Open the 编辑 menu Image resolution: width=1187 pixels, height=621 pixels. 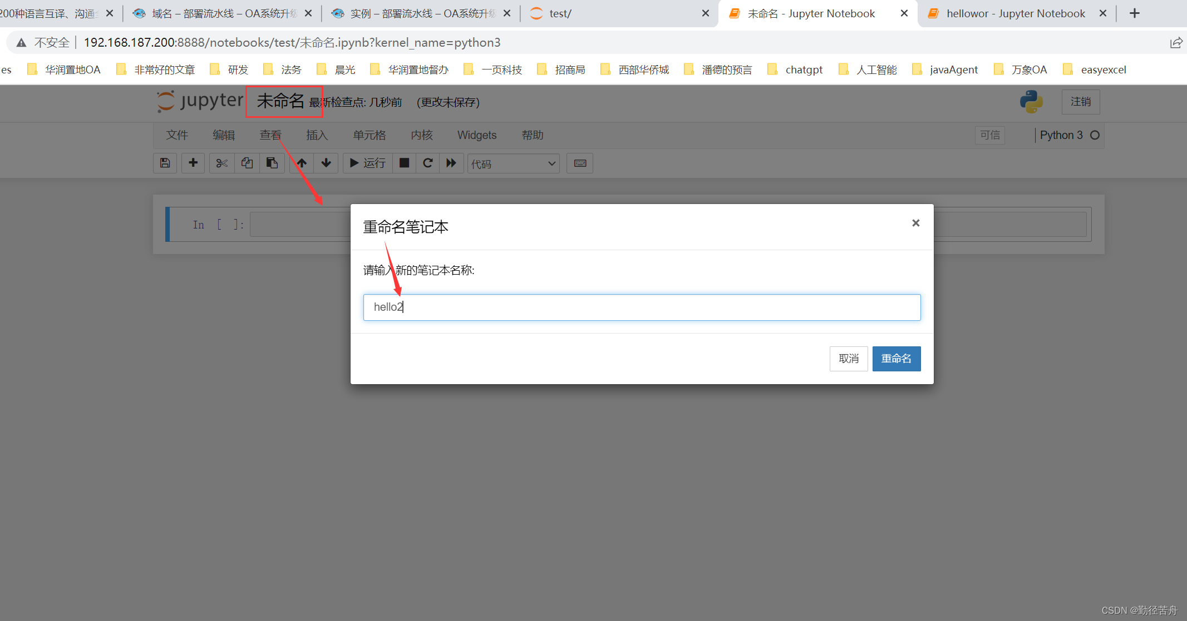pyautogui.click(x=224, y=135)
